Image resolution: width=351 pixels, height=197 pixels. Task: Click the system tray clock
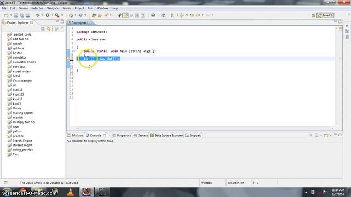[338, 192]
